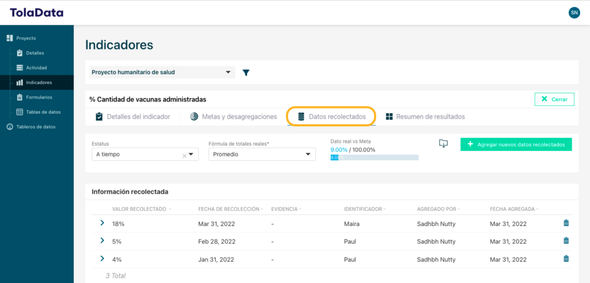
Task: Switch to Detalles del indicador tab
Action: click(133, 116)
